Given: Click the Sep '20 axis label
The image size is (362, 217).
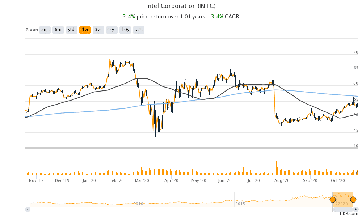Looking at the screenshot, I should click(310, 180).
